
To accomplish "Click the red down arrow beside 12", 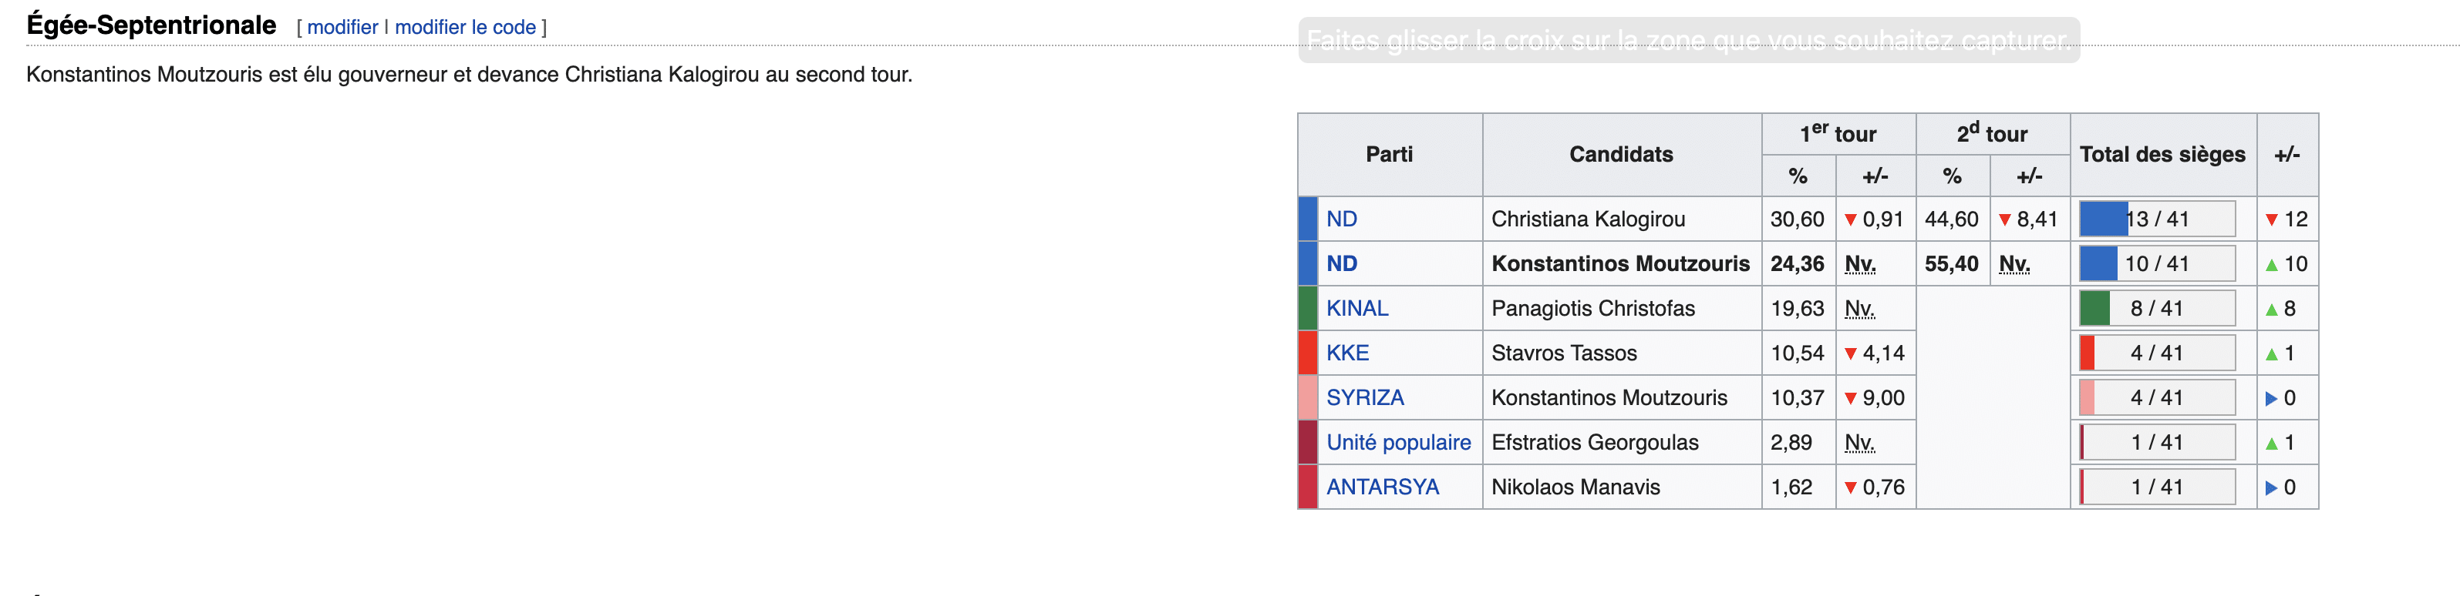I will pos(2272,220).
